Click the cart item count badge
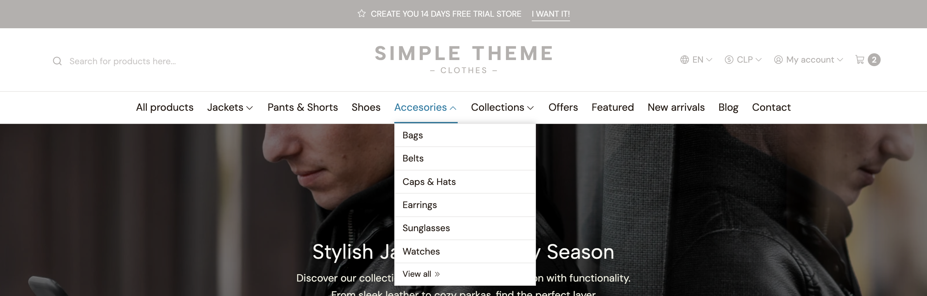927x296 pixels. (x=874, y=60)
